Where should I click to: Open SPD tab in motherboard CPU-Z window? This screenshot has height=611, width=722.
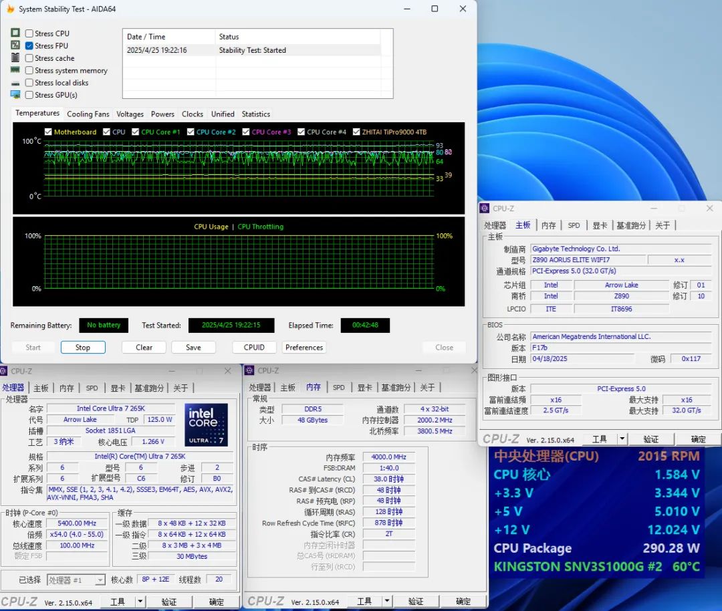coord(574,225)
